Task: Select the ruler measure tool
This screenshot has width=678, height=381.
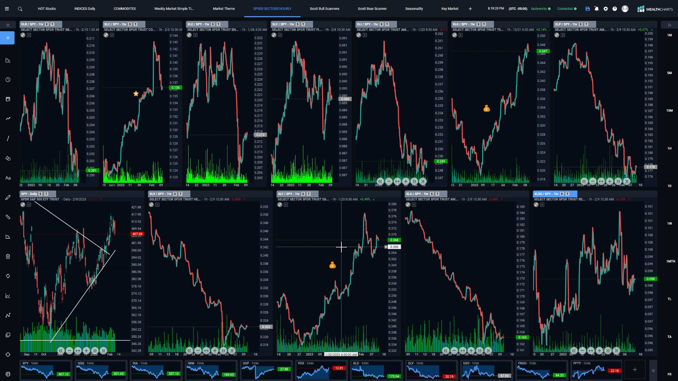Action: (8, 217)
